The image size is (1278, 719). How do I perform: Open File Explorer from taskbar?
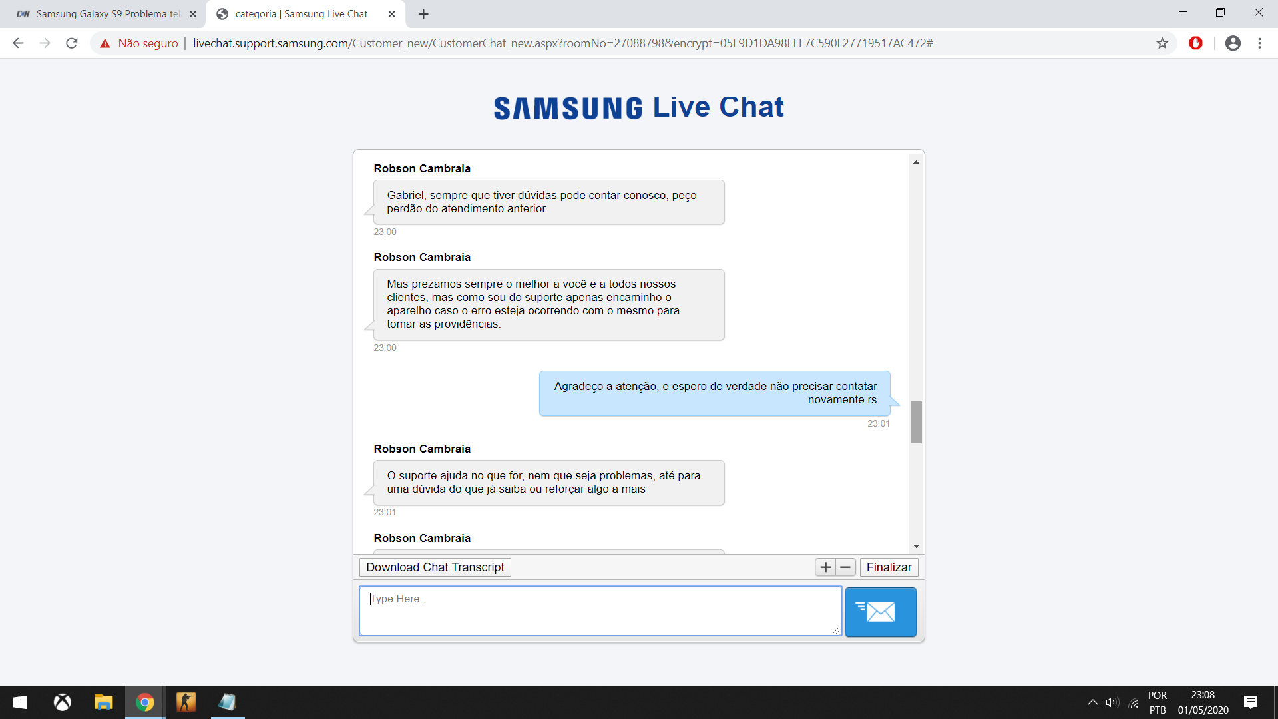[103, 702]
